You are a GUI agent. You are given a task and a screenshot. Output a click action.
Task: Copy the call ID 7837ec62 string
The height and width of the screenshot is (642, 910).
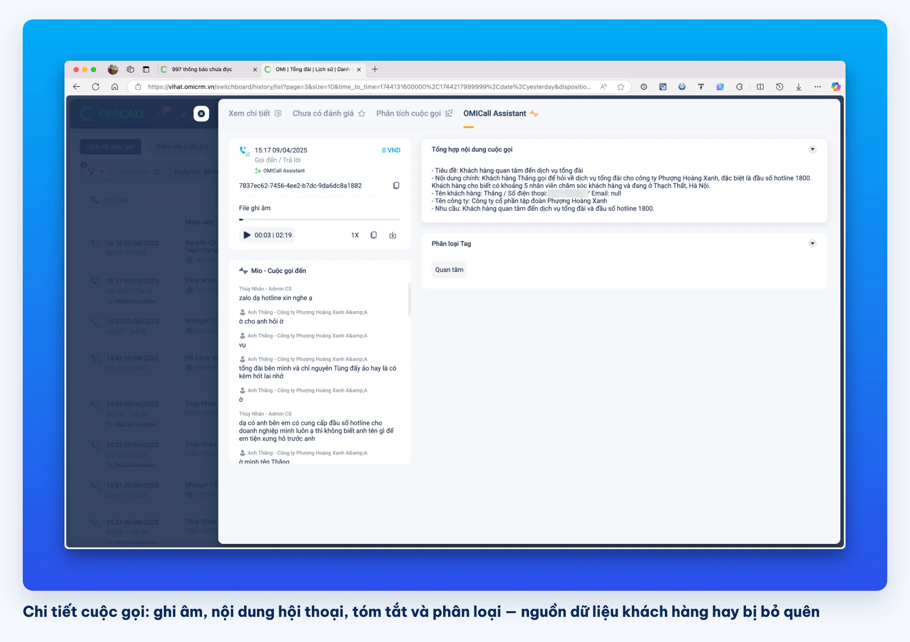point(396,186)
